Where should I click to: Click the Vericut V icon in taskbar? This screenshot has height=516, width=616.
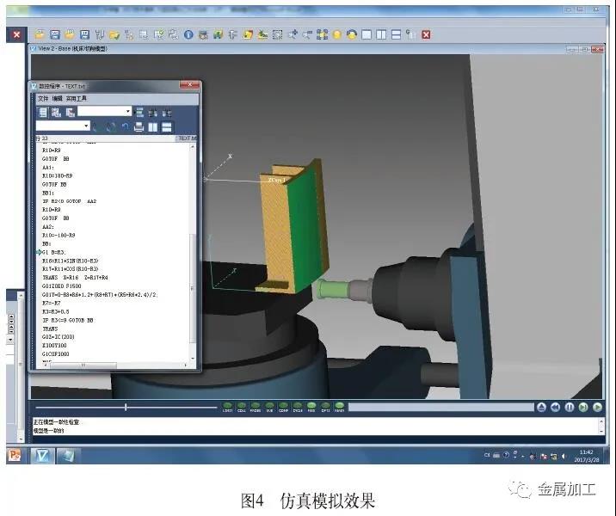(42, 455)
